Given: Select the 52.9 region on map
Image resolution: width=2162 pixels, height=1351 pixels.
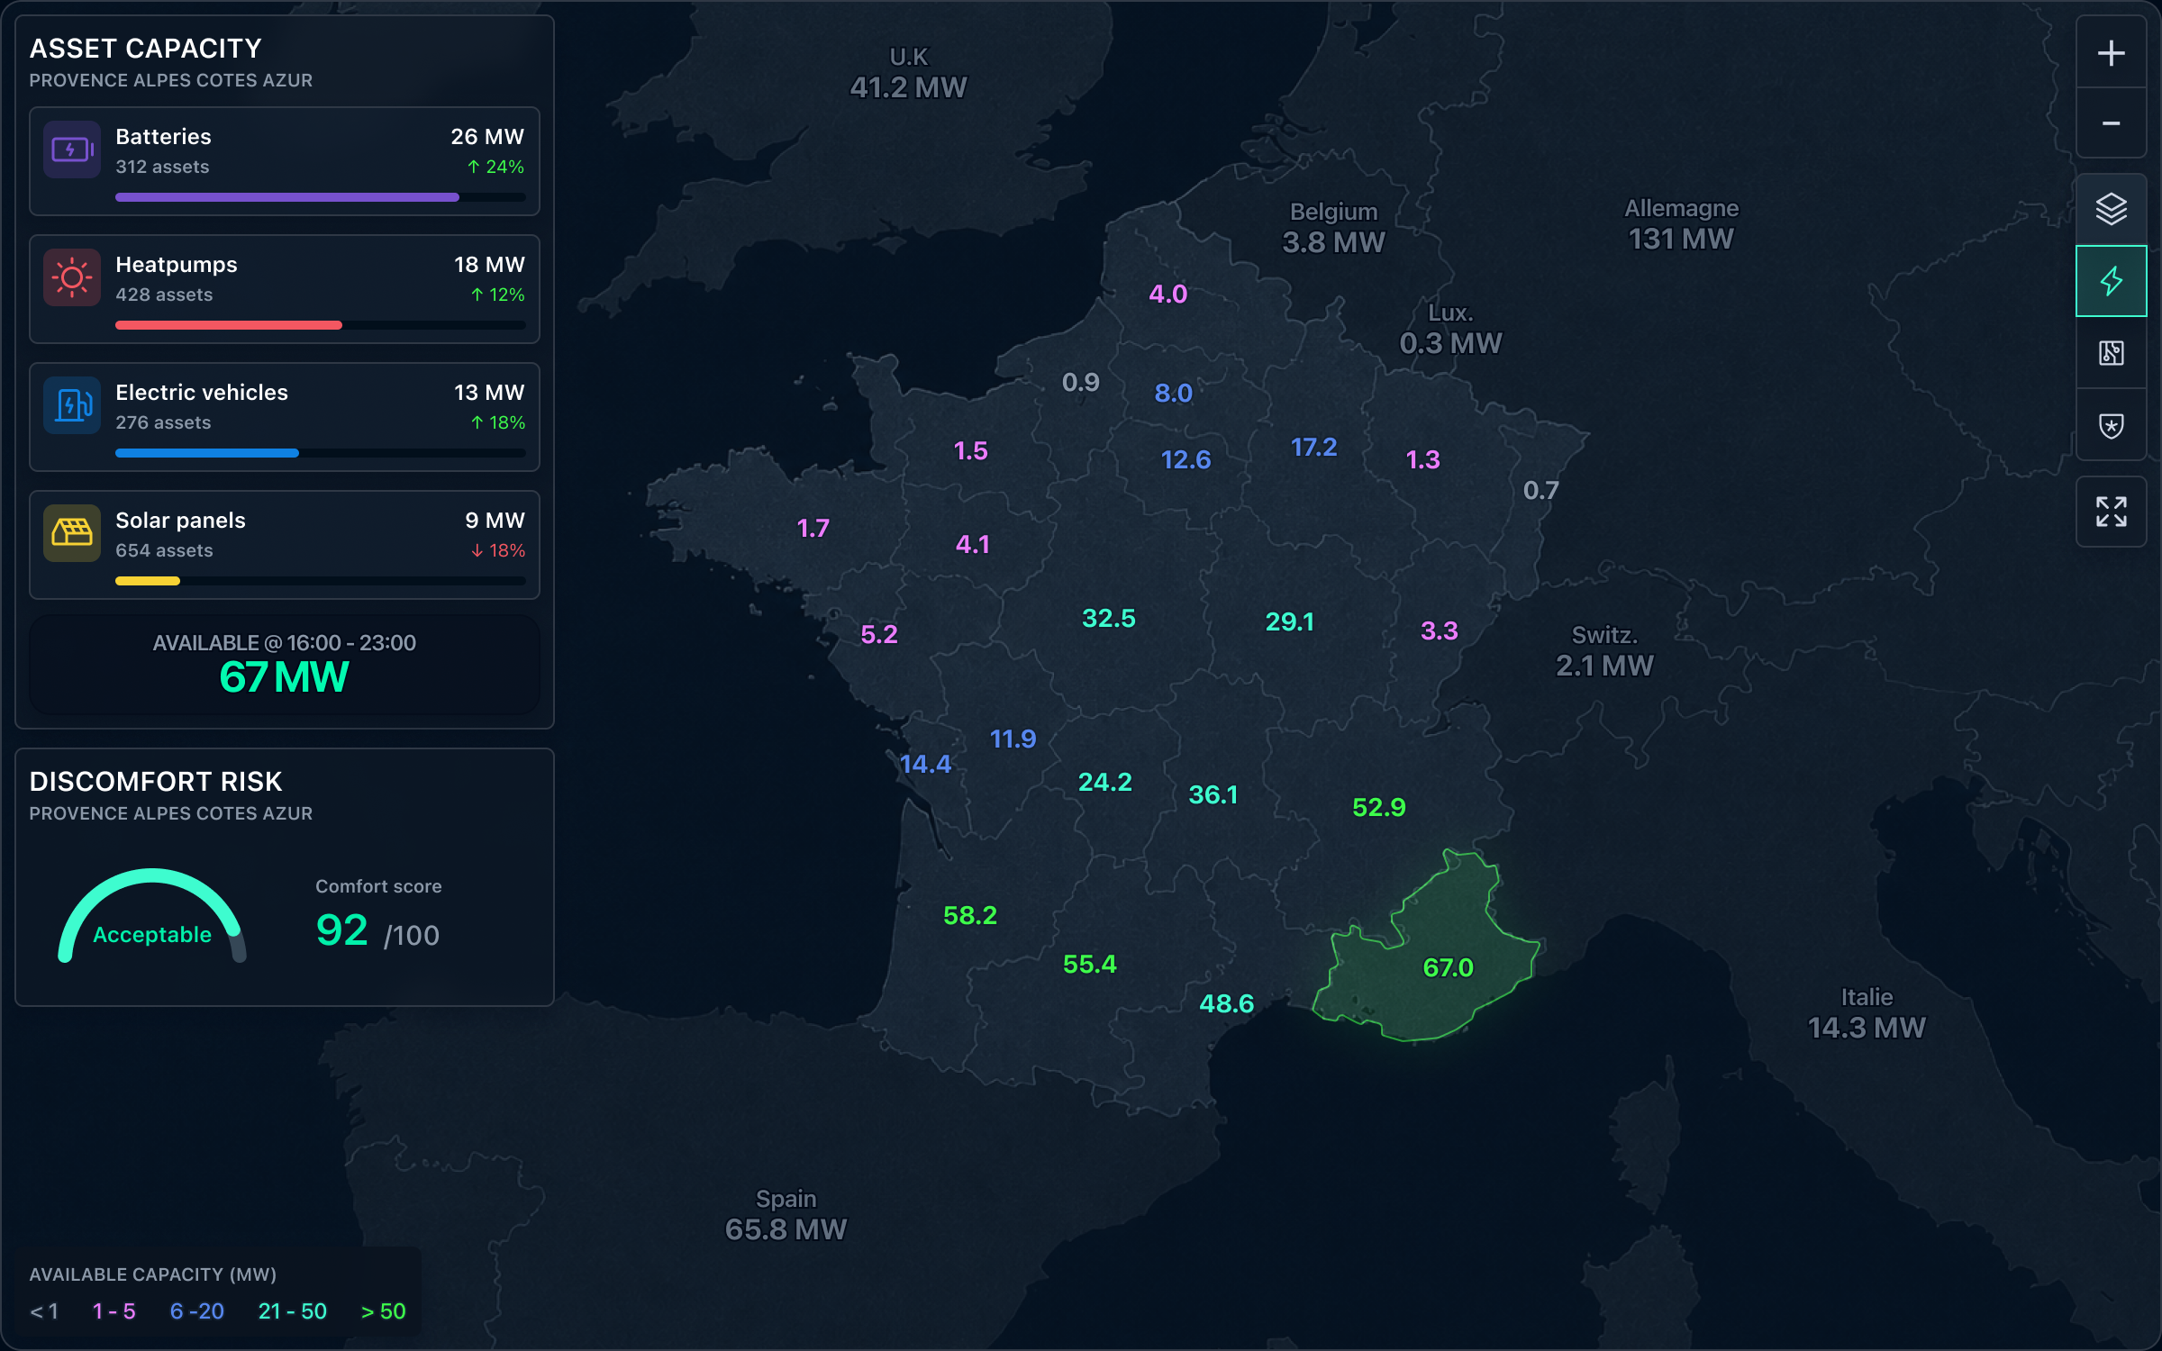Looking at the screenshot, I should (x=1378, y=807).
